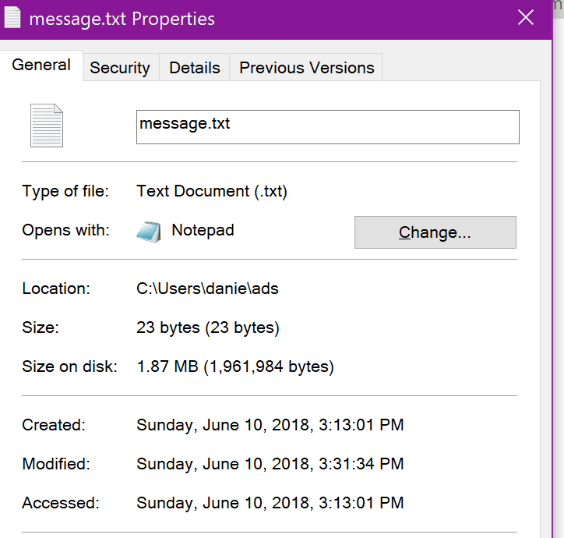Click the Notepad application icon
This screenshot has width=564, height=538.
tap(149, 232)
